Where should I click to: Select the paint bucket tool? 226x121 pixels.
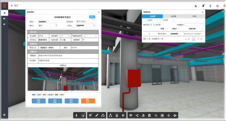click(x=175, y=115)
